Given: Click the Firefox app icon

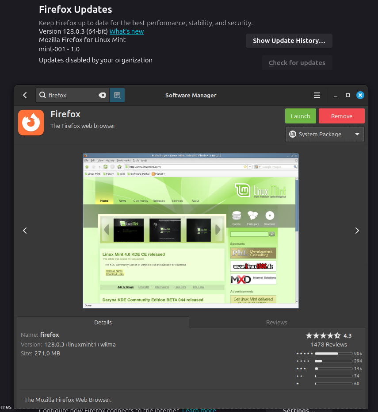Looking at the screenshot, I should pos(31,123).
